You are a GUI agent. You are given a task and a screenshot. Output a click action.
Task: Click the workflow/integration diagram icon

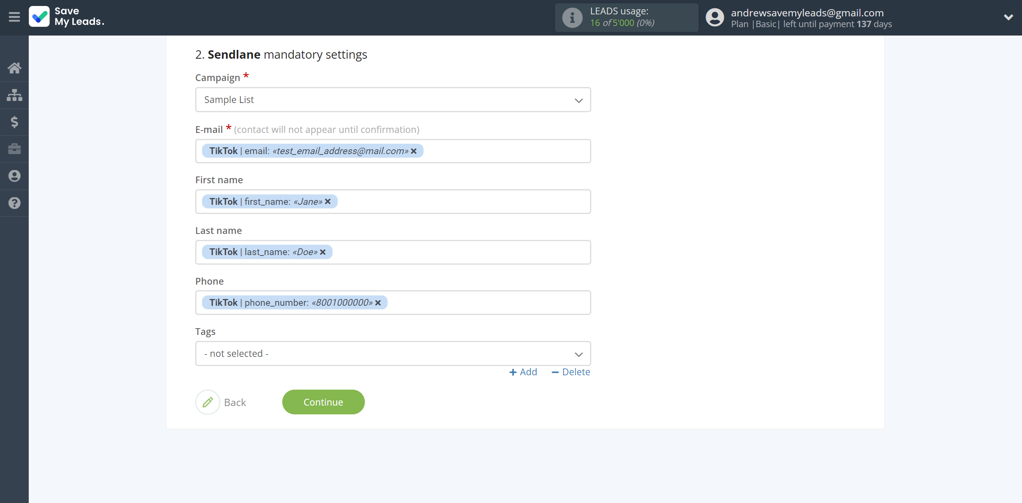point(14,95)
